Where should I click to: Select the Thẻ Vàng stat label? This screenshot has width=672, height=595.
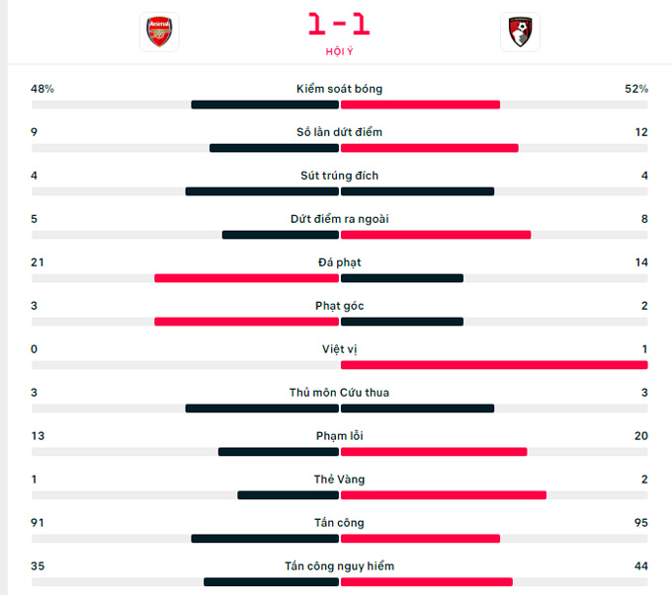pos(339,480)
